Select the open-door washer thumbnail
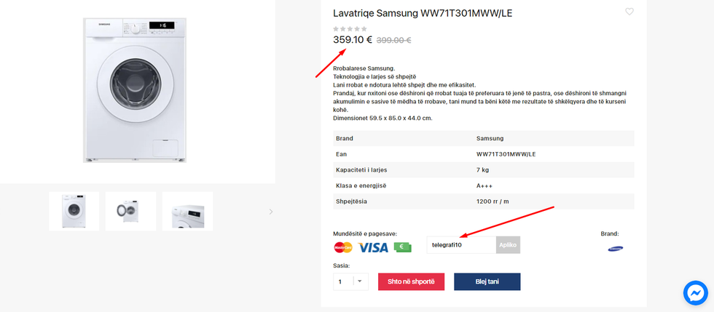714x312 pixels. pyautogui.click(x=130, y=212)
